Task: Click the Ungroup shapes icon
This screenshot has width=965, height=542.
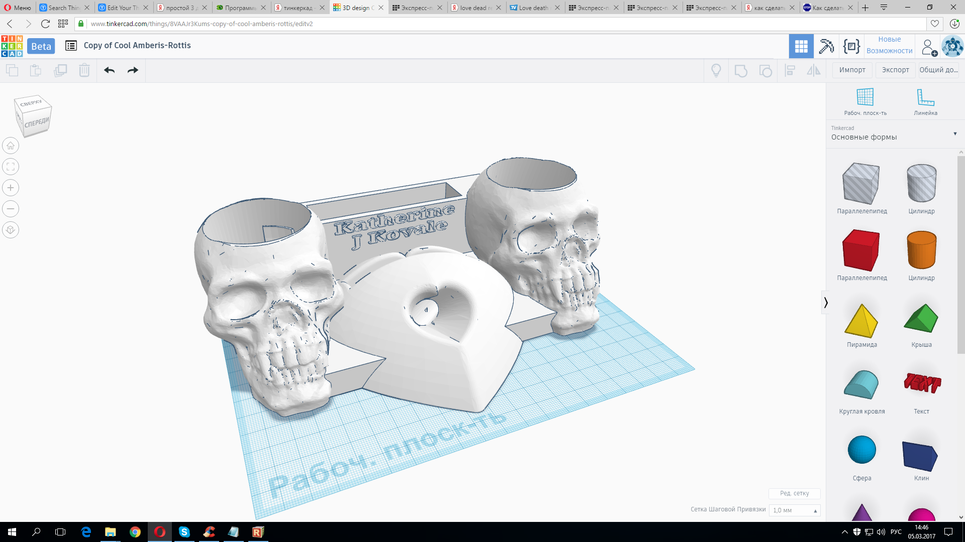Action: [765, 70]
